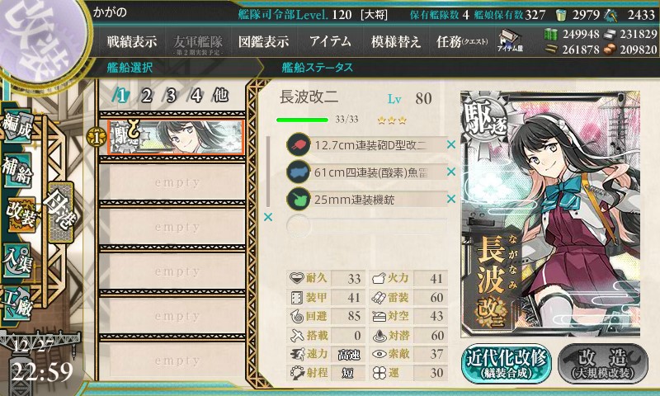
Task: Remove the 61cm四連装(酸素)魚雷 with its X
Action: (451, 172)
